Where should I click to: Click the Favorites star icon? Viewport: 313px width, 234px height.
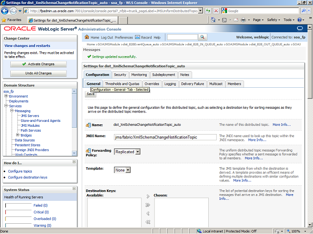click(x=4, y=20)
